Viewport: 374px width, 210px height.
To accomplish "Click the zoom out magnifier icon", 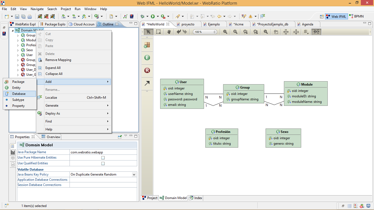I will click(235, 32).
